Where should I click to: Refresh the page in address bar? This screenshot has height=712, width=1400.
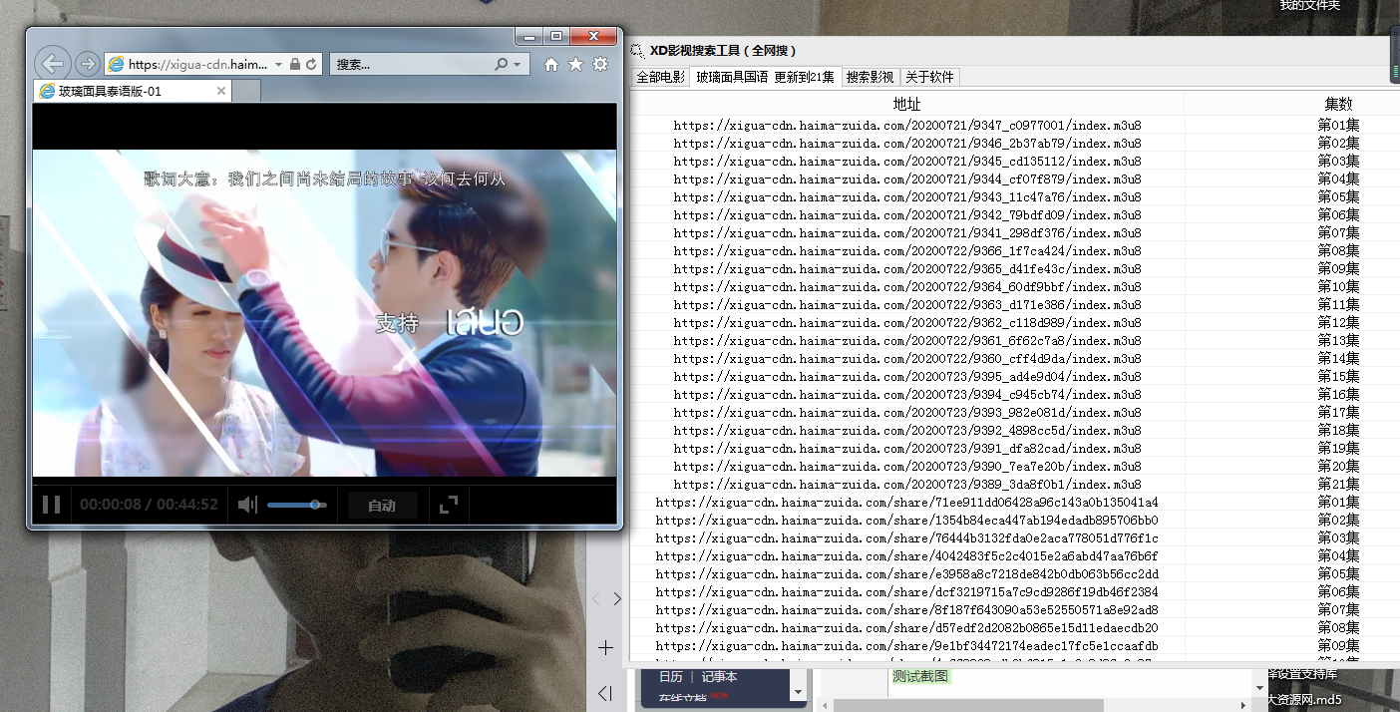click(x=311, y=64)
